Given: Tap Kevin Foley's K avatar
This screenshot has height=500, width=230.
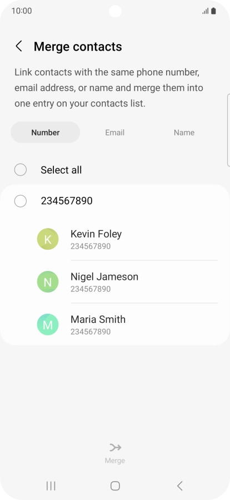Looking at the screenshot, I should click(x=48, y=239).
